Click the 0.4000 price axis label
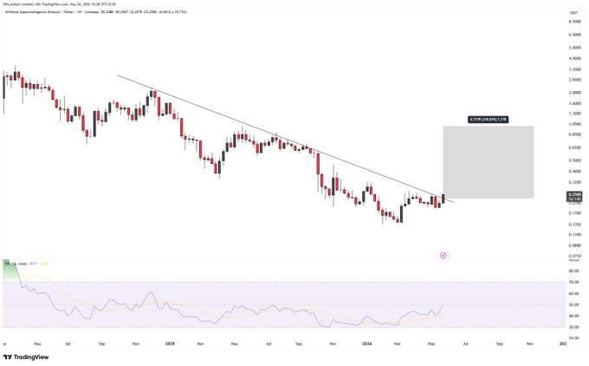The height and width of the screenshot is (366, 589). pos(575,171)
